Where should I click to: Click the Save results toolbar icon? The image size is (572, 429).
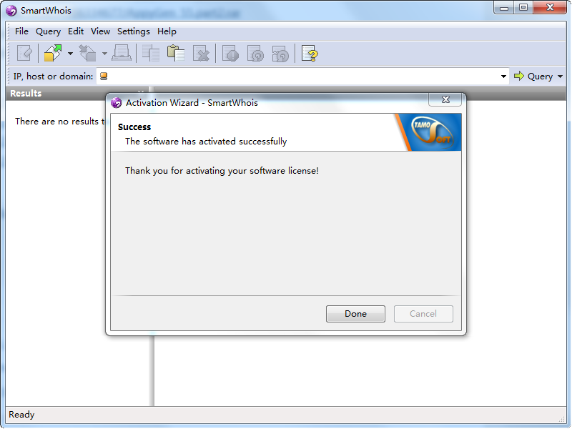(x=87, y=54)
